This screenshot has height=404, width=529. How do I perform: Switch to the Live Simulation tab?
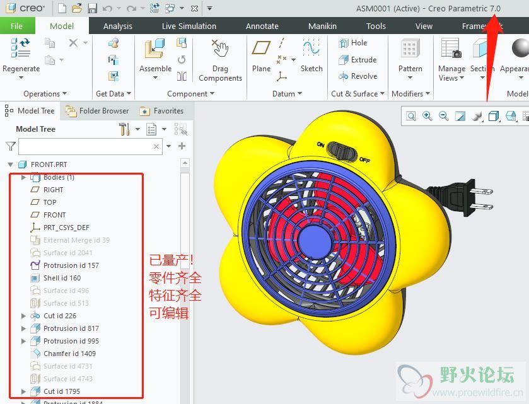(189, 26)
